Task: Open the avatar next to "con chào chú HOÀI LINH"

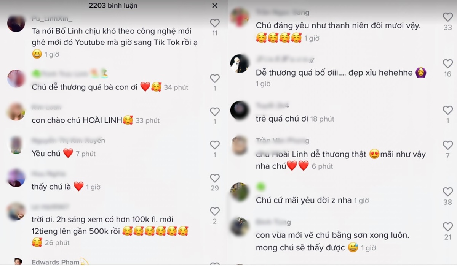Action: [16, 112]
